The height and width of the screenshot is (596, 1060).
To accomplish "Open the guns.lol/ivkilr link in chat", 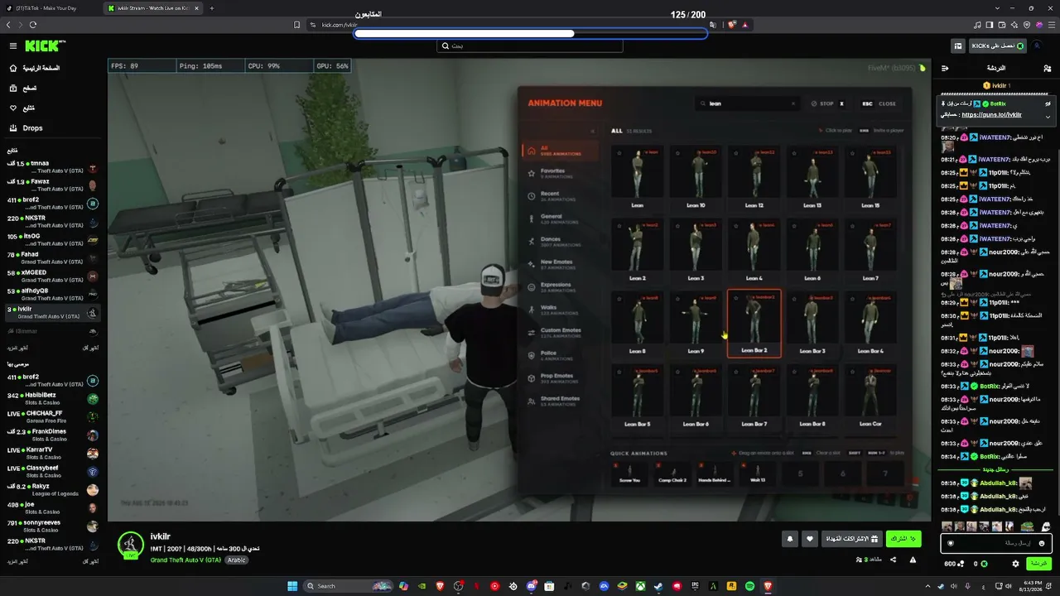I will [x=991, y=115].
